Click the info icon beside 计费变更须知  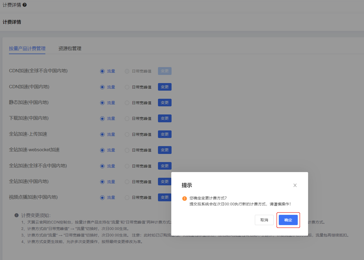coord(17,215)
